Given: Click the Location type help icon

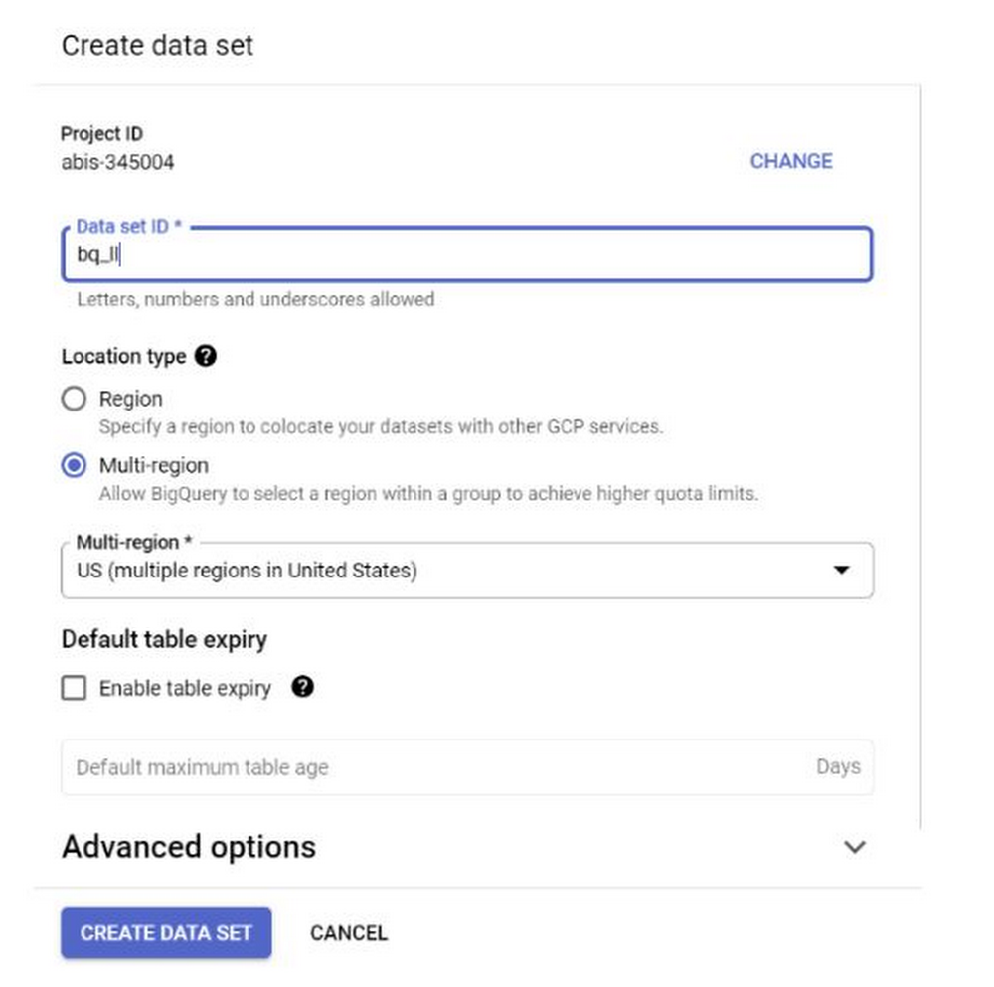Looking at the screenshot, I should click(x=206, y=356).
